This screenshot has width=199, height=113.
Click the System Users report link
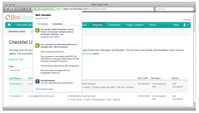click(x=87, y=54)
